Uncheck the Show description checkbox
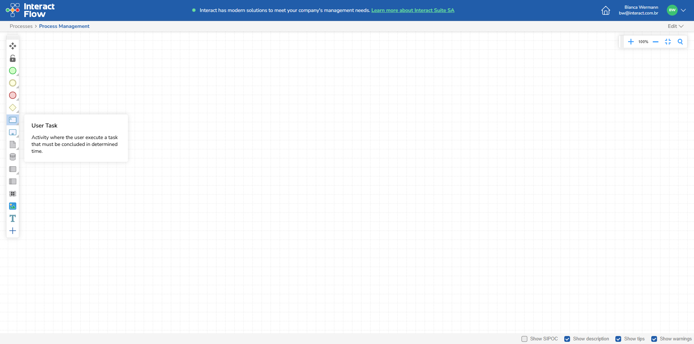 567,339
